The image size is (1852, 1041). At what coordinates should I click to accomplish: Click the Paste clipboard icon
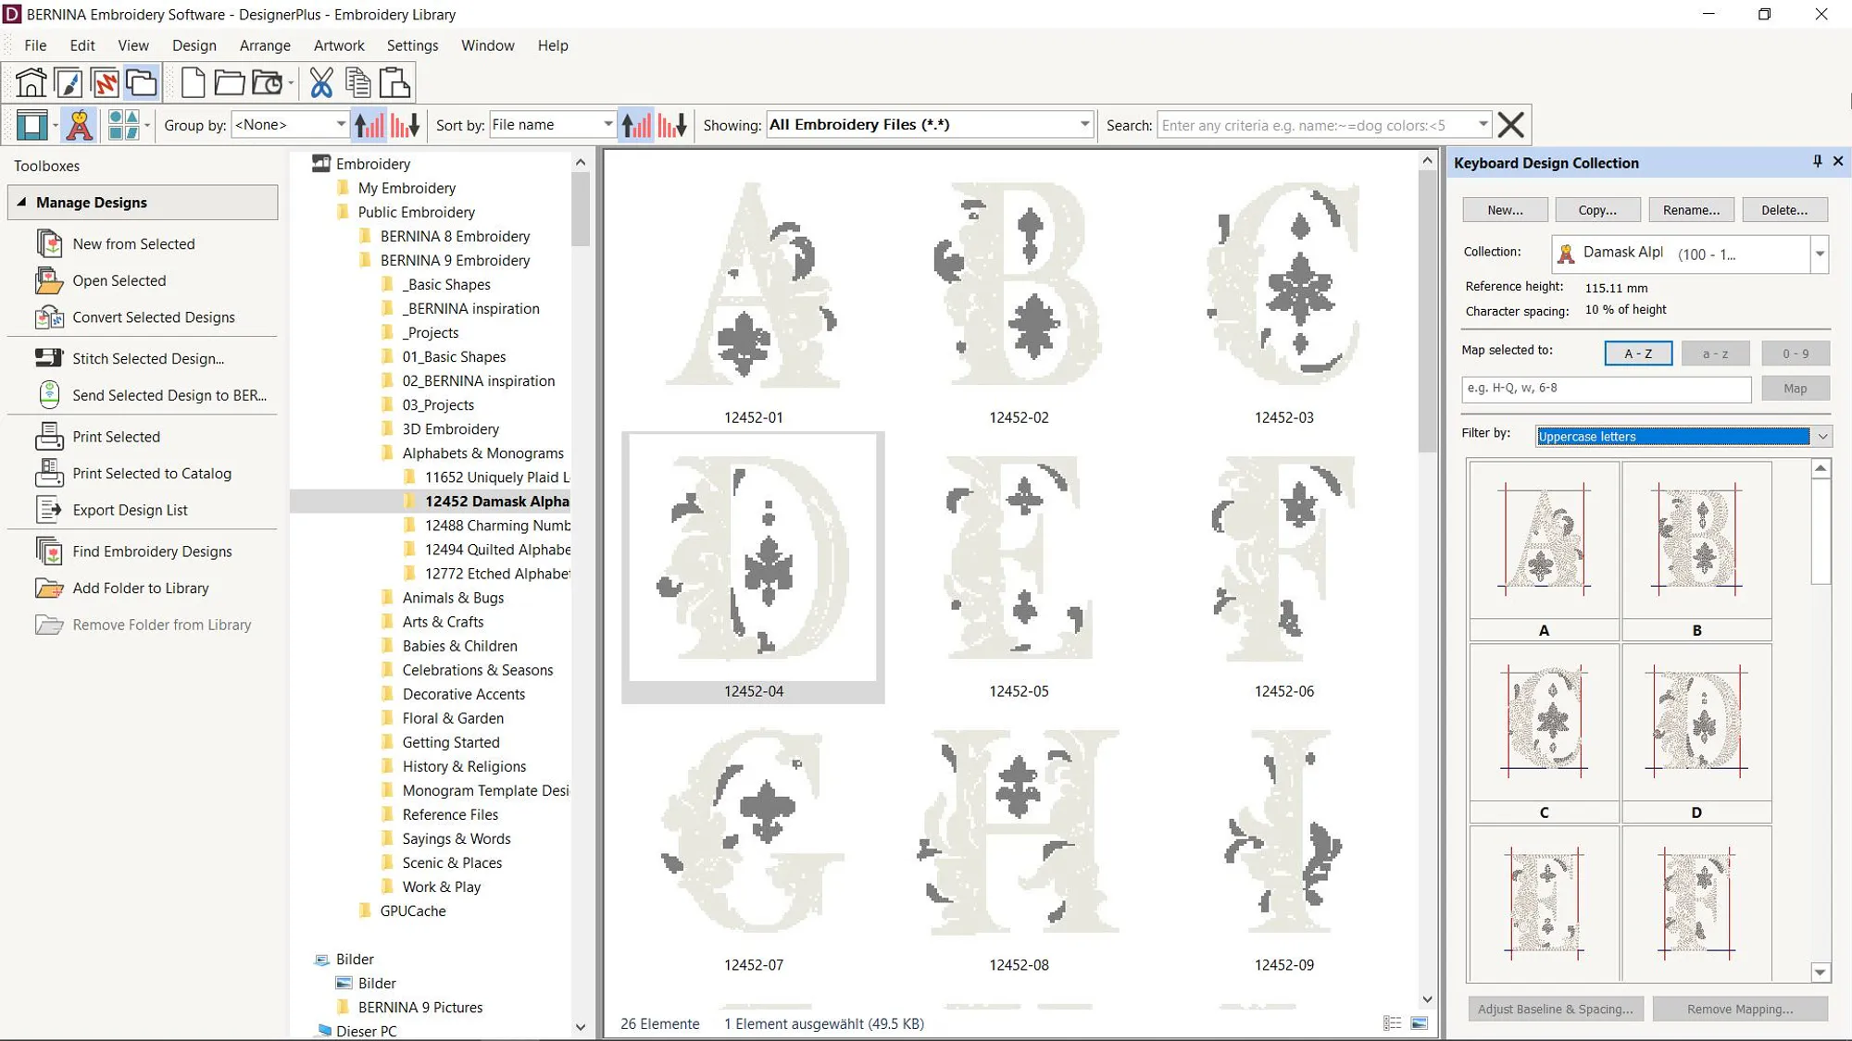(x=394, y=83)
